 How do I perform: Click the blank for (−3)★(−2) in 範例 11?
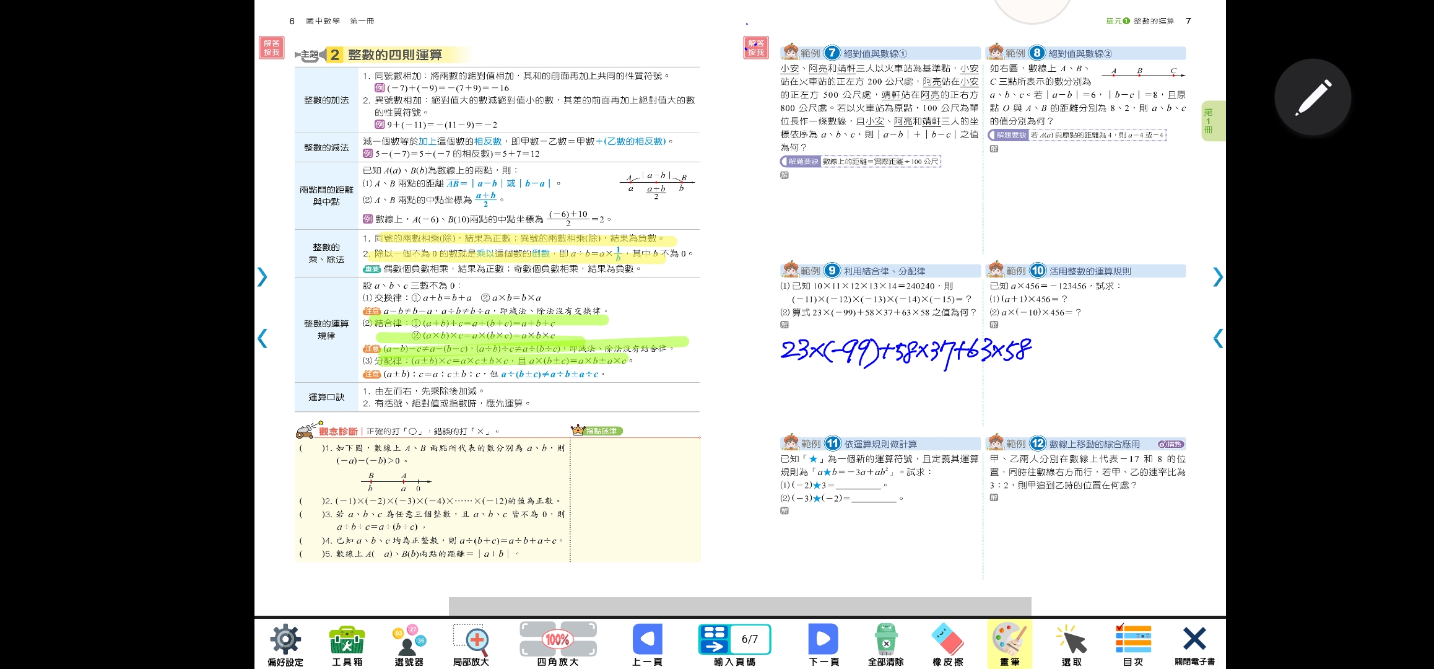click(x=874, y=499)
